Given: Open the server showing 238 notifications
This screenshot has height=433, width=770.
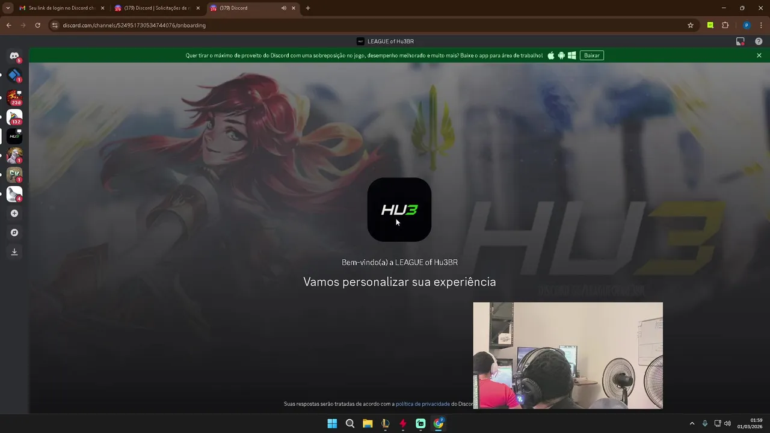Looking at the screenshot, I should [x=14, y=97].
